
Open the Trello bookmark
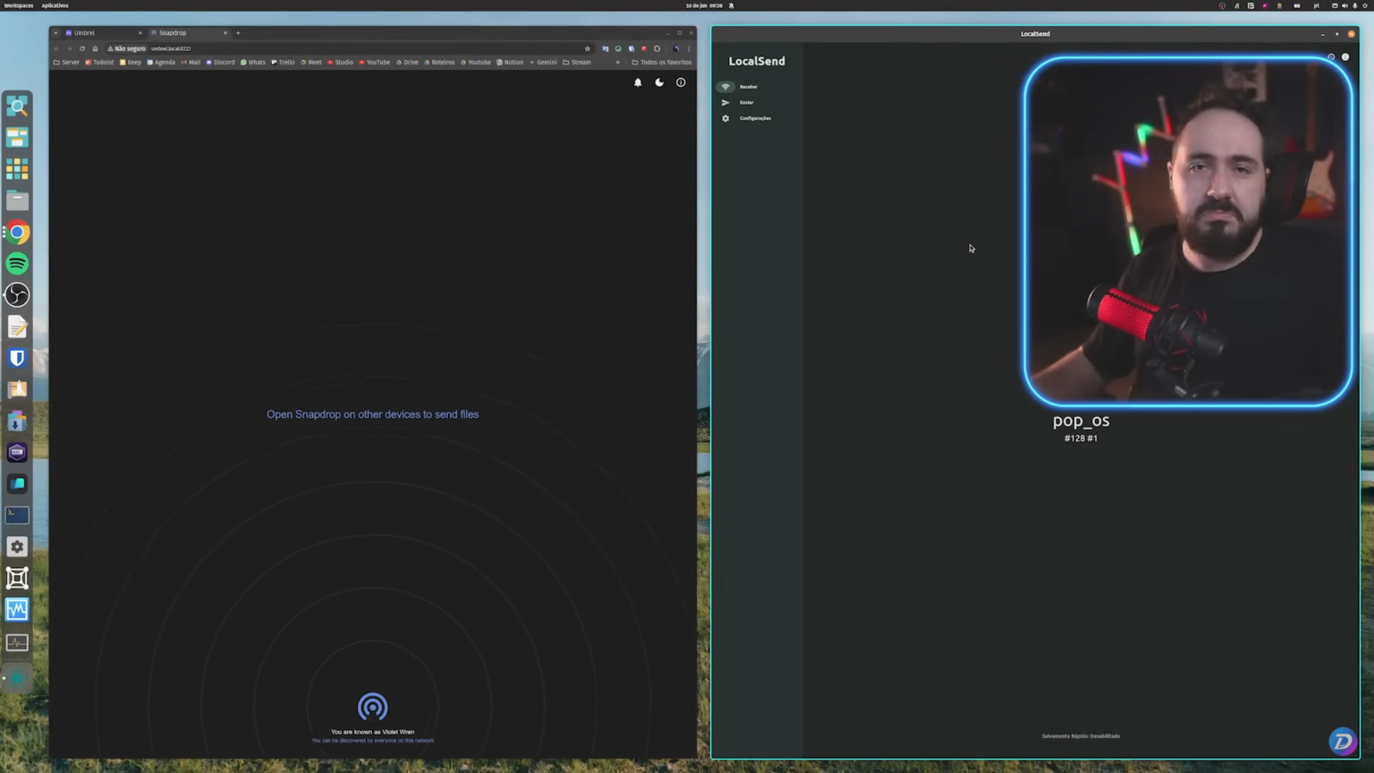283,63
